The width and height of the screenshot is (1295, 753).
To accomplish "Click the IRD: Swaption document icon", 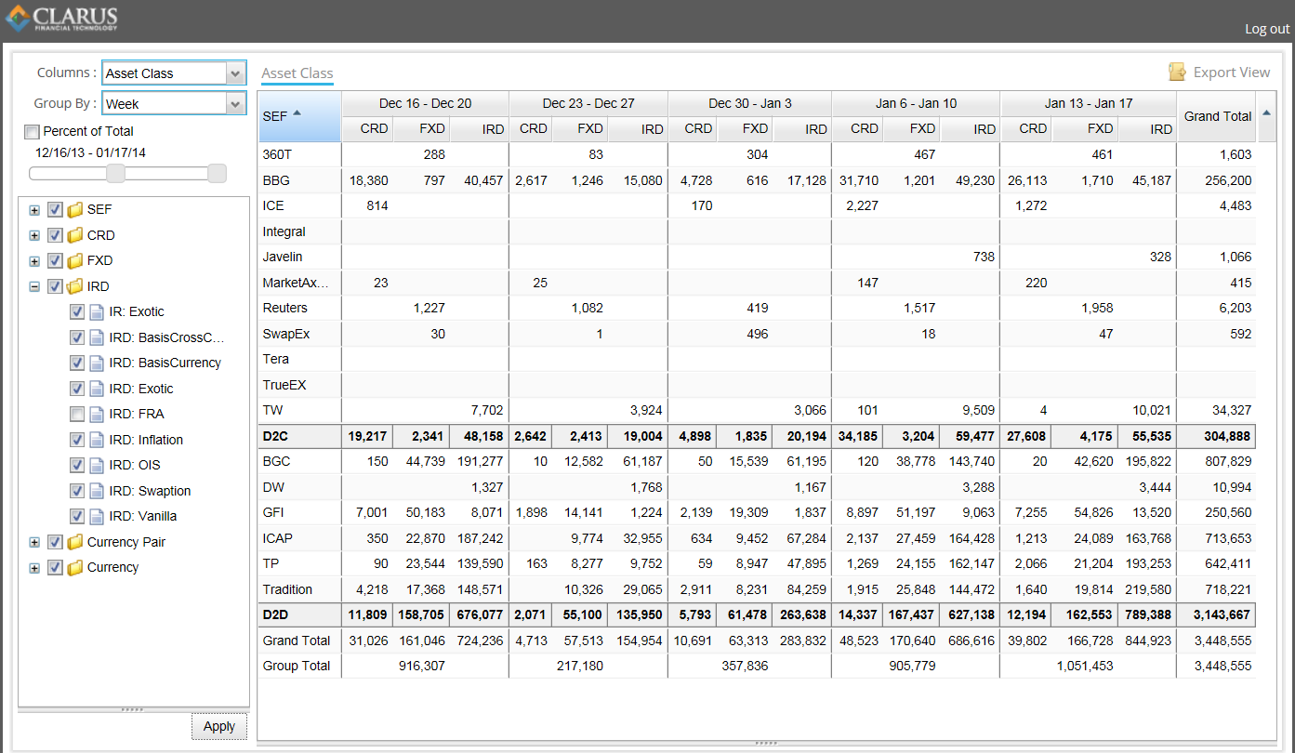I will point(97,492).
